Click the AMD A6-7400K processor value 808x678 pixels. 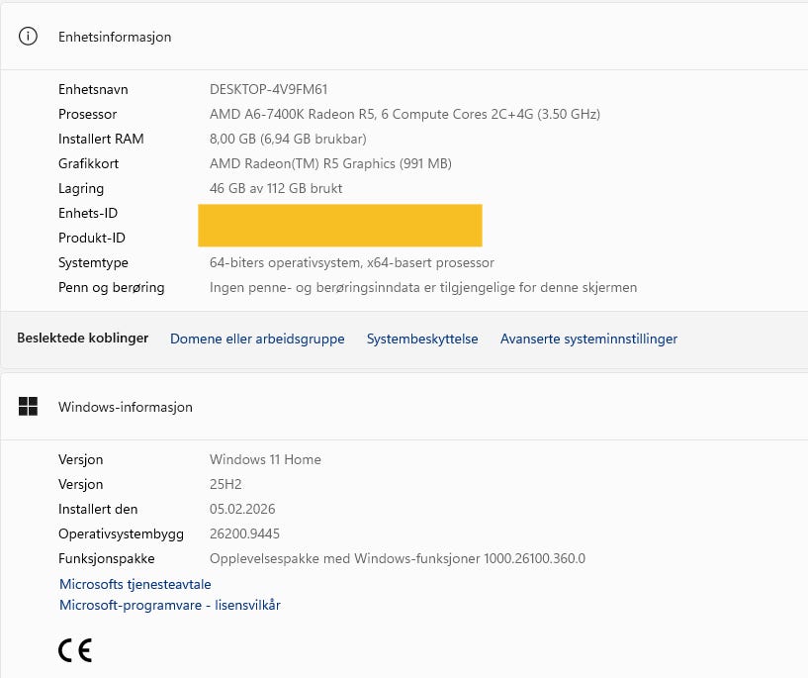(404, 114)
